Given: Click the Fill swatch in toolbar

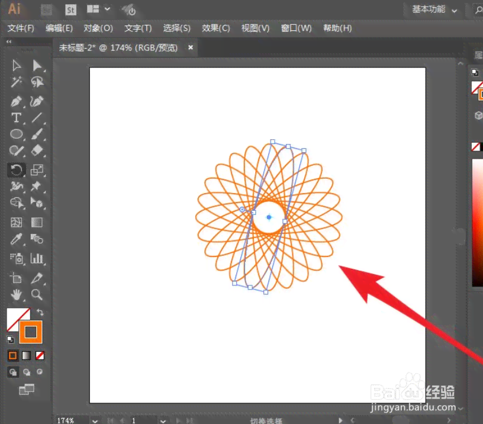Looking at the screenshot, I should click(14, 316).
